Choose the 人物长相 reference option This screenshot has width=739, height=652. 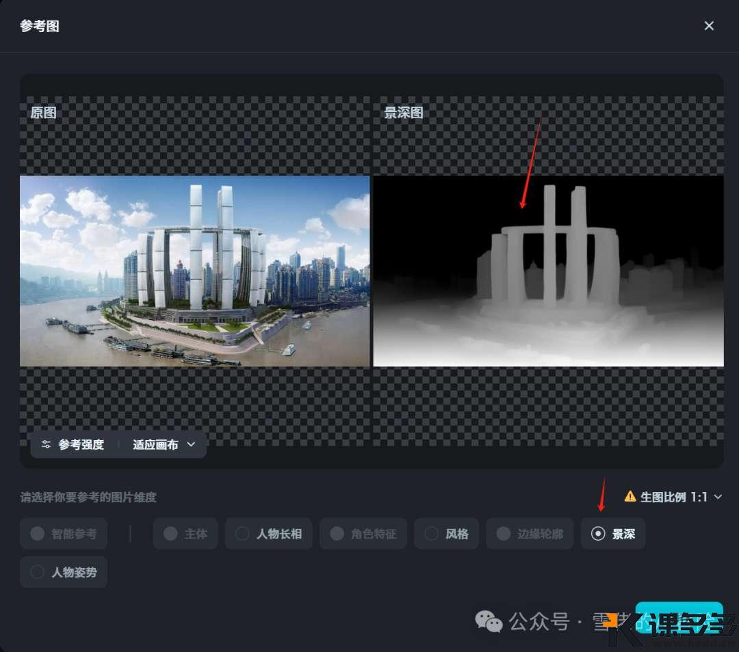tap(268, 534)
